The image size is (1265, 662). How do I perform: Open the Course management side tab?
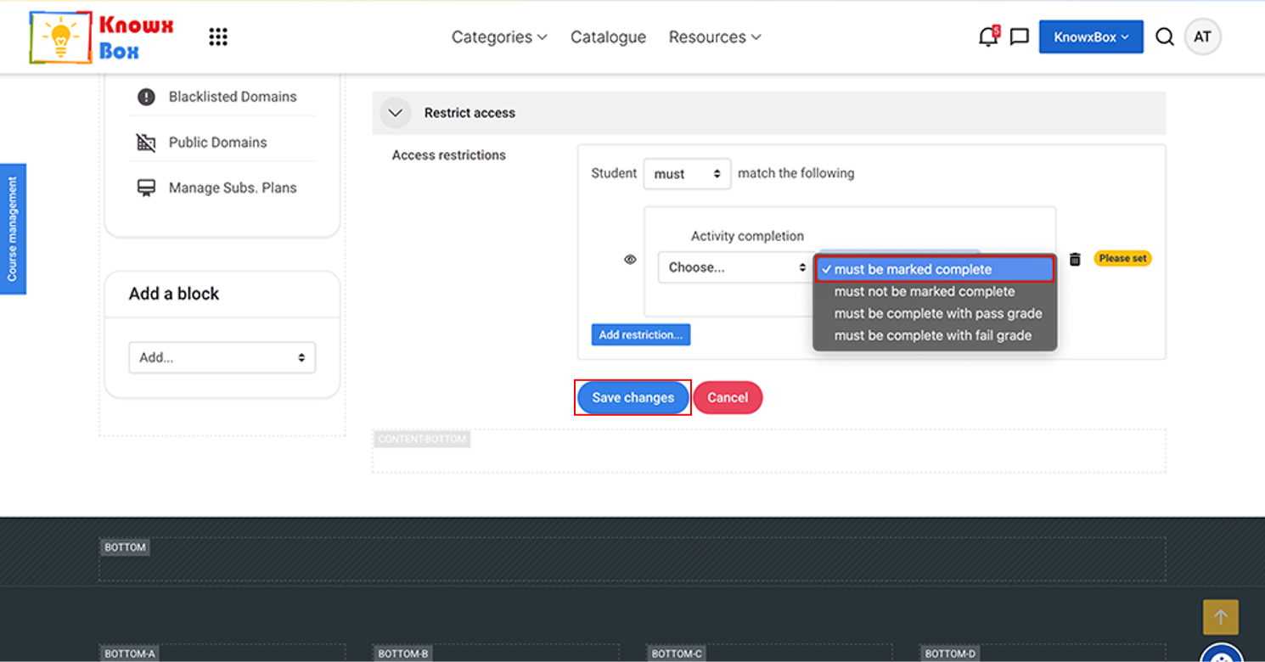(x=13, y=229)
